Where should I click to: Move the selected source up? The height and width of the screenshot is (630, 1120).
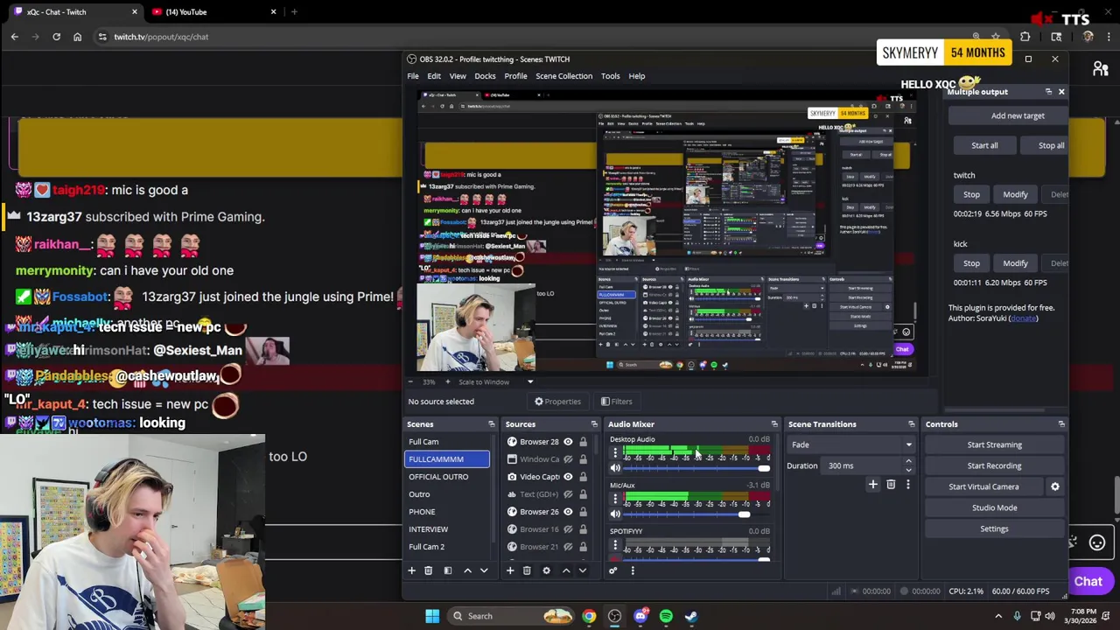click(x=566, y=570)
